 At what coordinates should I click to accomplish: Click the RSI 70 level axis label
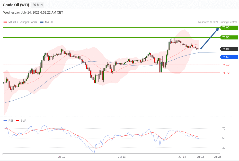coord(224,129)
